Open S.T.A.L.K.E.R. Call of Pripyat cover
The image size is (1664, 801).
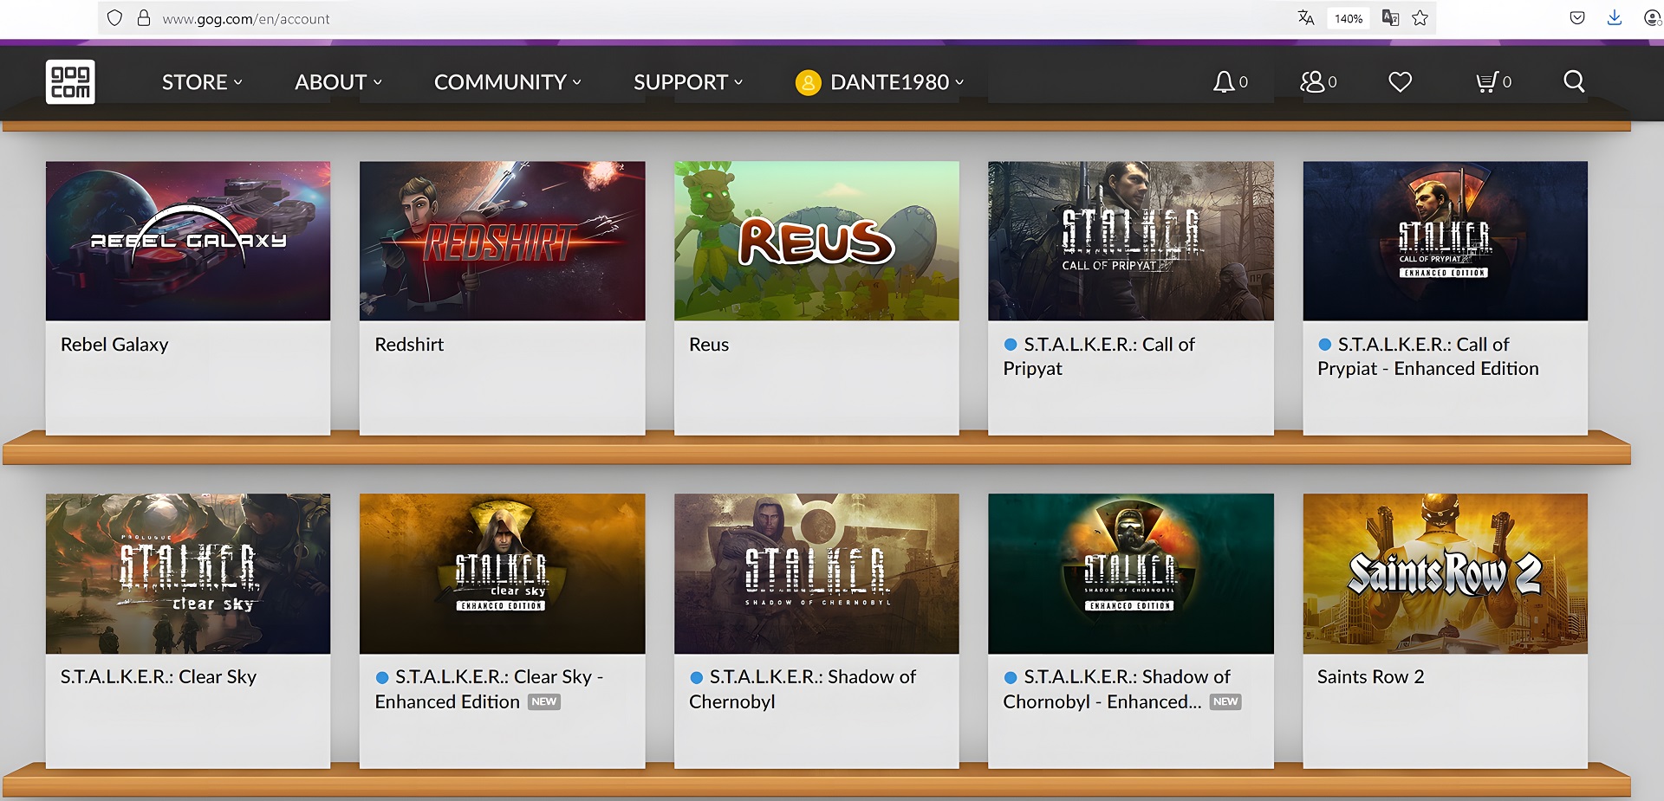pyautogui.click(x=1131, y=241)
